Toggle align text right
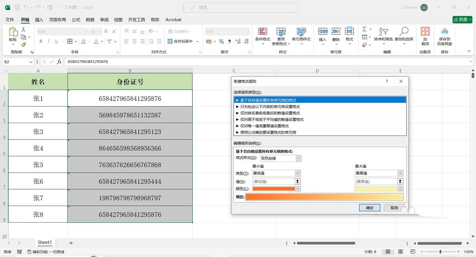476x257 pixels. 143,41
